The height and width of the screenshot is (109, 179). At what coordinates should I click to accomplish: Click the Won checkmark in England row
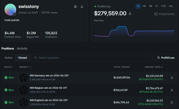6,102
